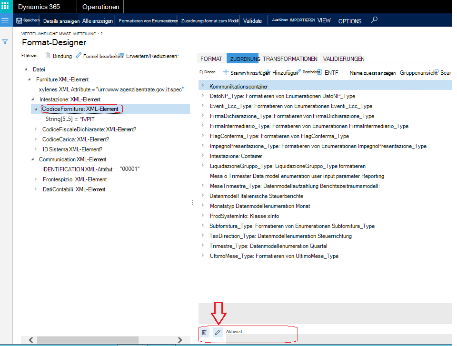Click the Erweitern/Reduzieren list icon

tap(122, 55)
